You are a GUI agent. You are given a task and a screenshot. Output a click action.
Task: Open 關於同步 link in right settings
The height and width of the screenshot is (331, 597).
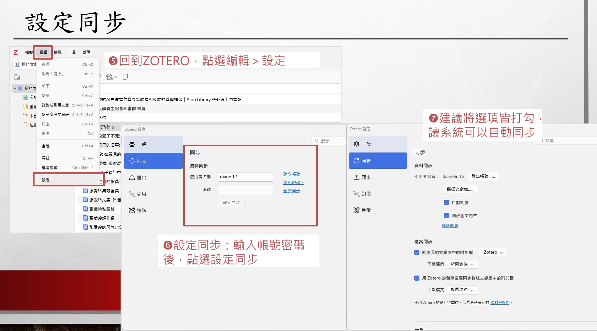click(450, 226)
